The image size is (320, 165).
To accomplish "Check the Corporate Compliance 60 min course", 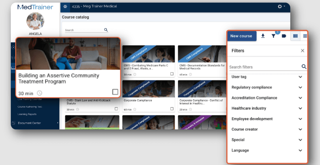I will point(172,109).
